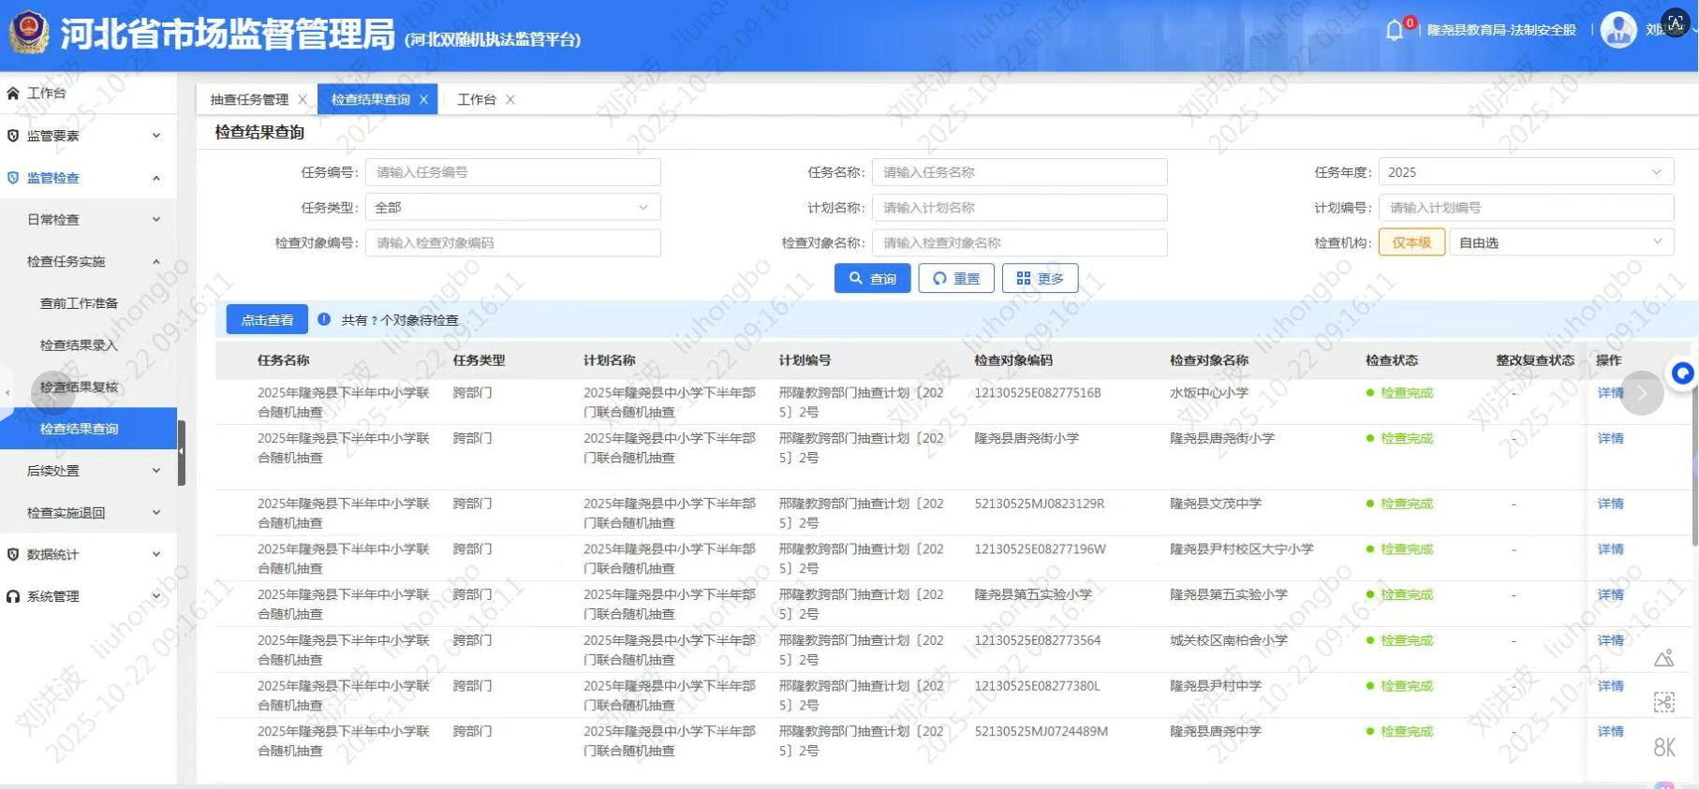Viewport: 1699px width, 789px height.
Task: Open the 任务年度 2025 dropdown
Action: 1526,172
